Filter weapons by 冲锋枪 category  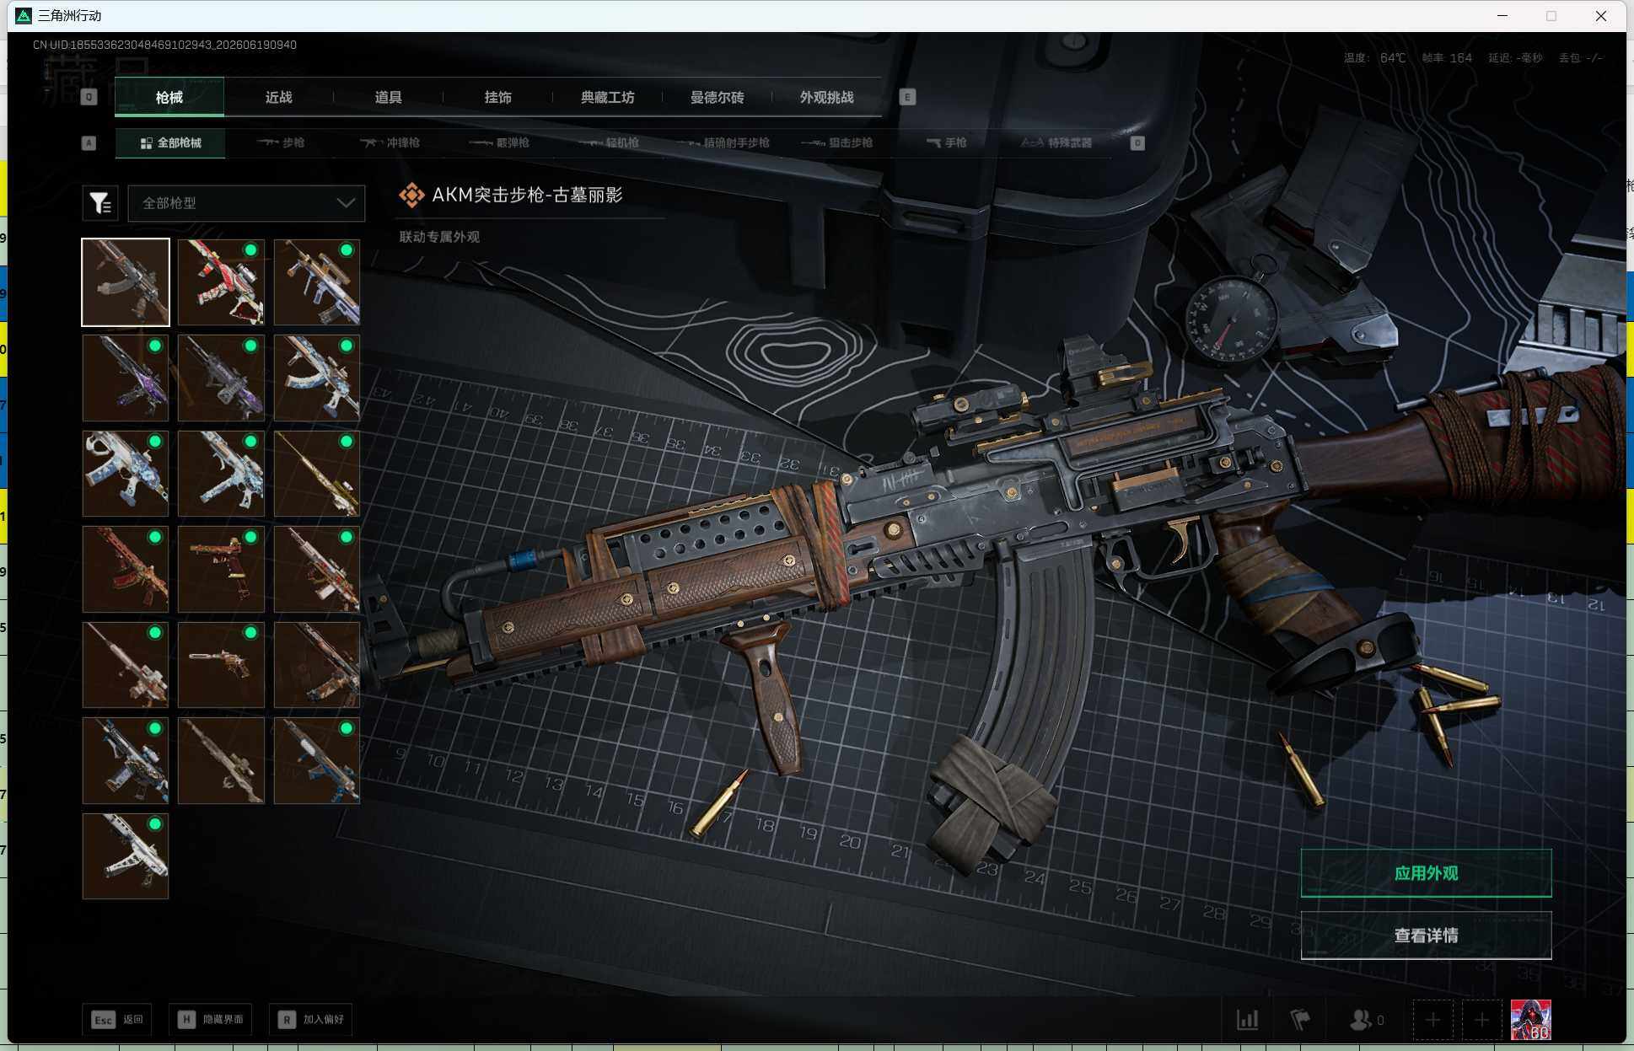click(390, 143)
